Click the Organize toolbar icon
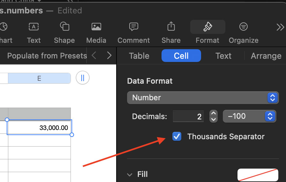 pos(244,27)
